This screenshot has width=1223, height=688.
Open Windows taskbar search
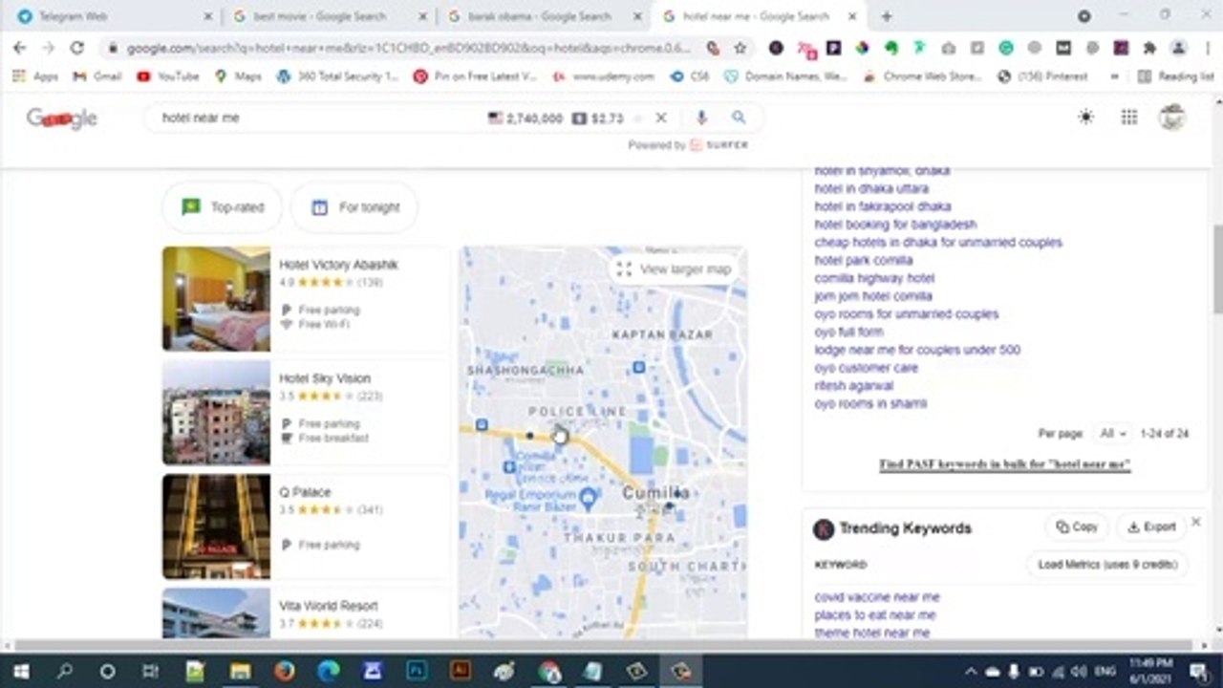(64, 671)
